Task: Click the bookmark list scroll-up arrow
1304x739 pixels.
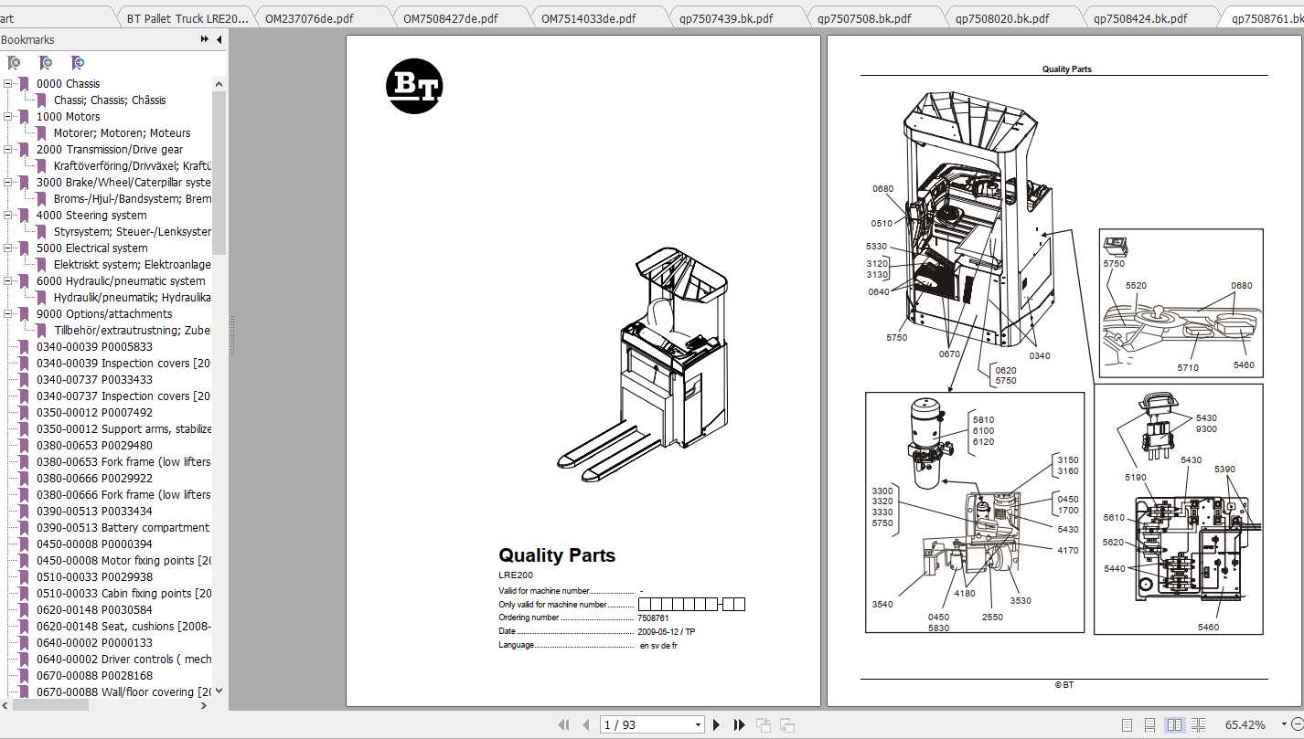Action: tap(219, 84)
